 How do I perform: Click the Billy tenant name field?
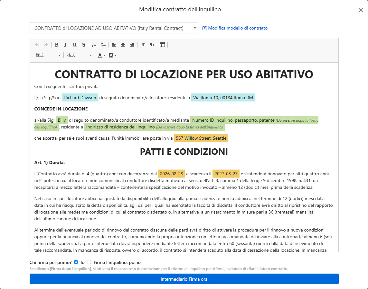point(62,120)
